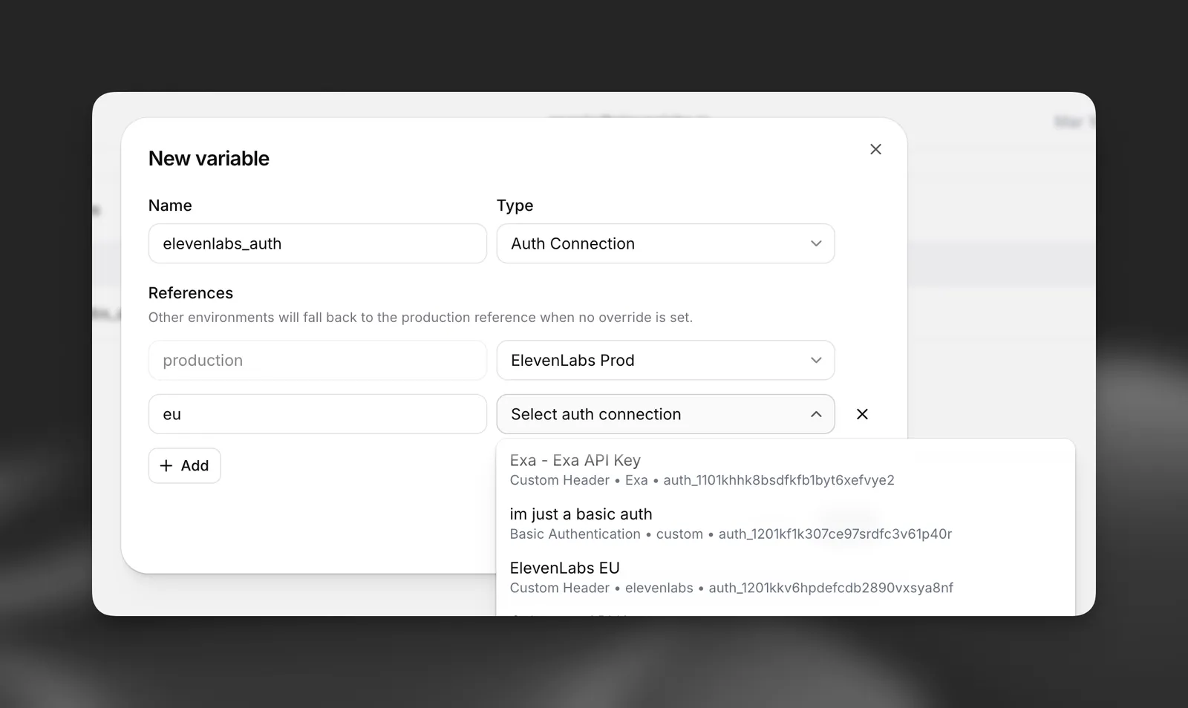Viewport: 1188px width, 708px height.
Task: Click the elevenlabs_auth name field
Action: tap(318, 243)
